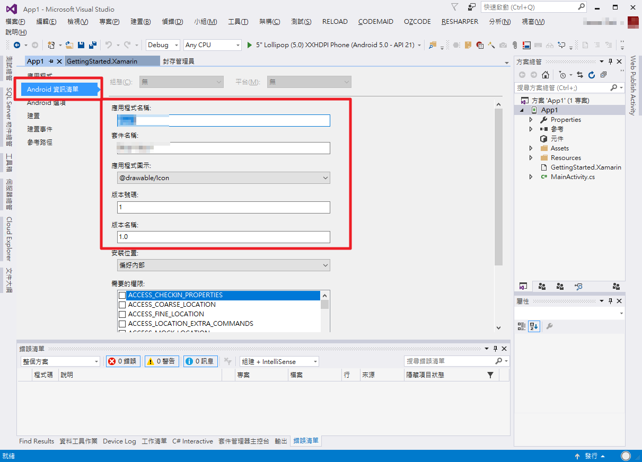Open the Debug configuration dropdown
Screen dimensions: 642x462
[x=163, y=45]
